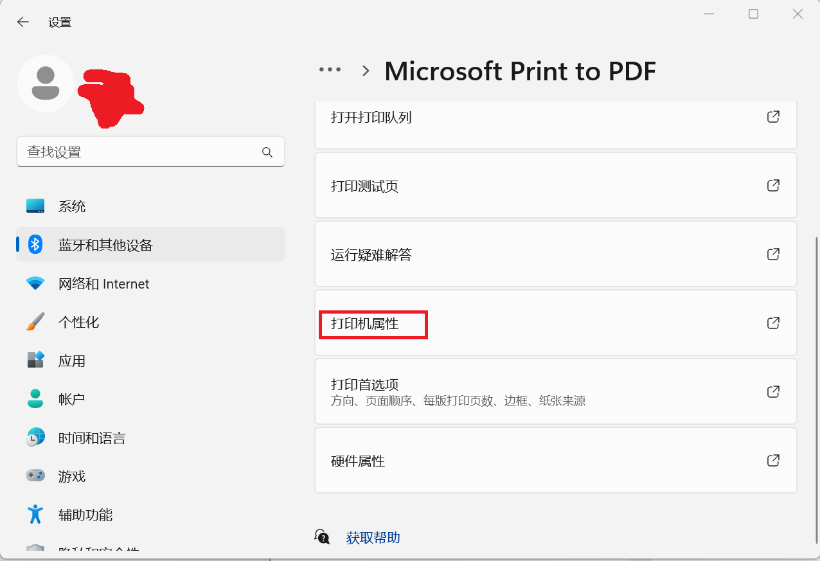Click the 帐户 person icon
The height and width of the screenshot is (561, 820).
(35, 398)
